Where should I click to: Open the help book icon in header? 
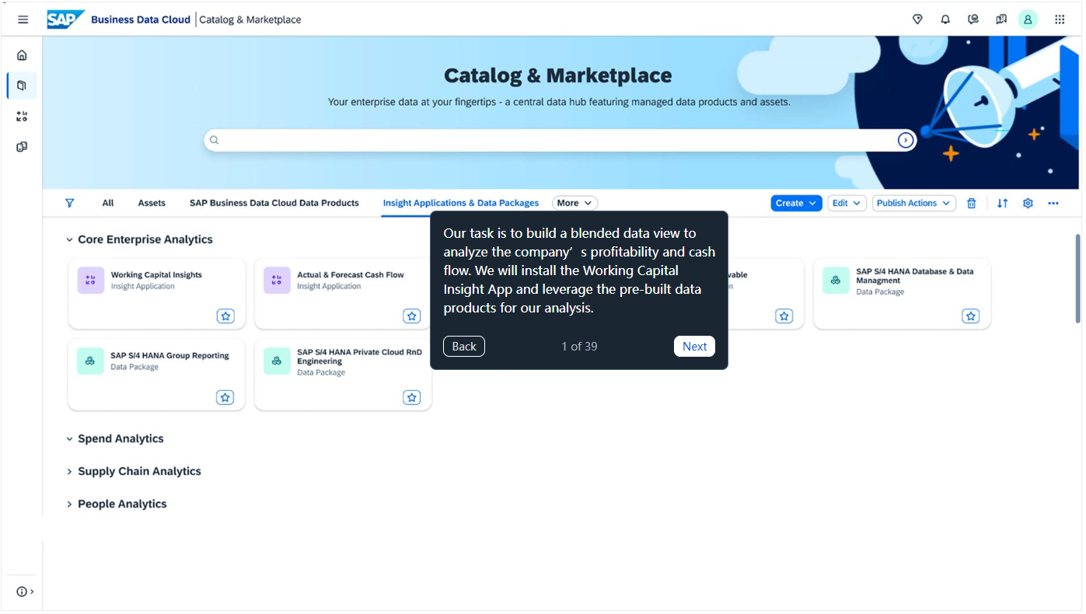coord(1001,19)
